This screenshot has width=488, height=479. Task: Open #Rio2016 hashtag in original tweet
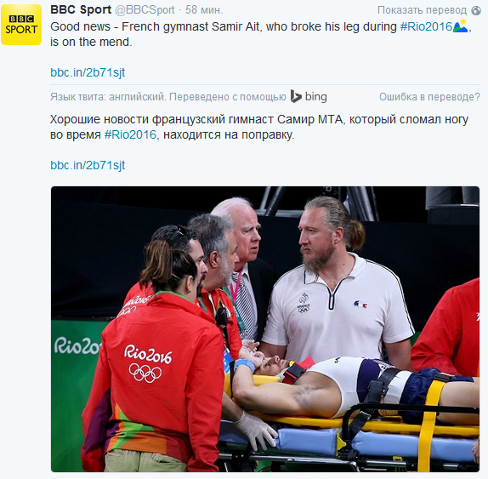point(426,26)
